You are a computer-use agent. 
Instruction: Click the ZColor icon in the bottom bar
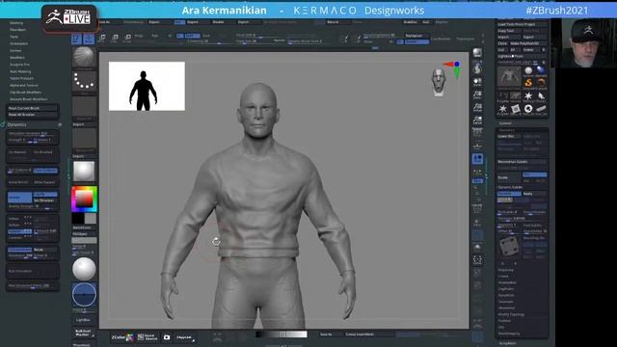click(121, 337)
